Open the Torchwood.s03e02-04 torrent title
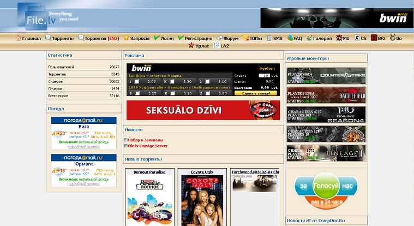The width and height of the screenshot is (414, 226). pos(255,172)
